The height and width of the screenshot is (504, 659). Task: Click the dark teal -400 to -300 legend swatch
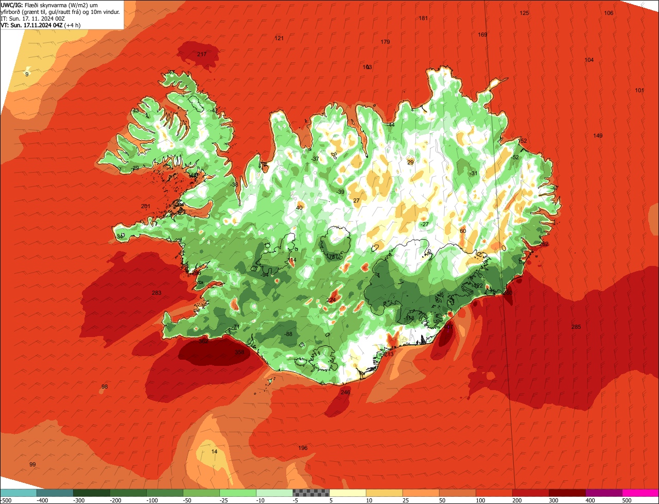point(55,493)
